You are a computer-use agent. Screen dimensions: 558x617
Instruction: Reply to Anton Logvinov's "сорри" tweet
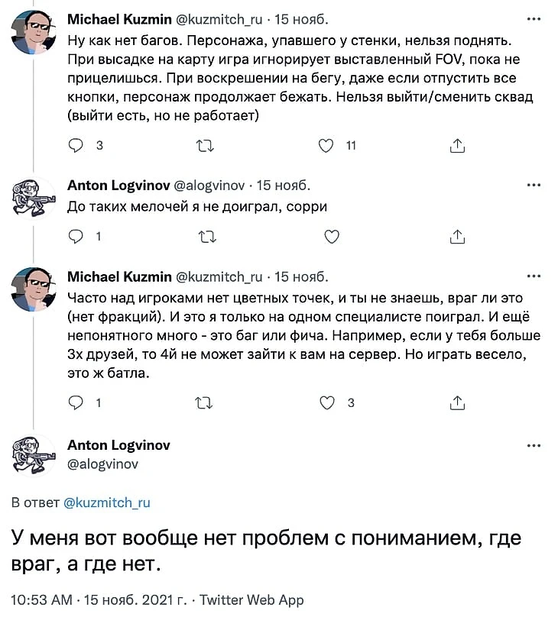point(76,237)
